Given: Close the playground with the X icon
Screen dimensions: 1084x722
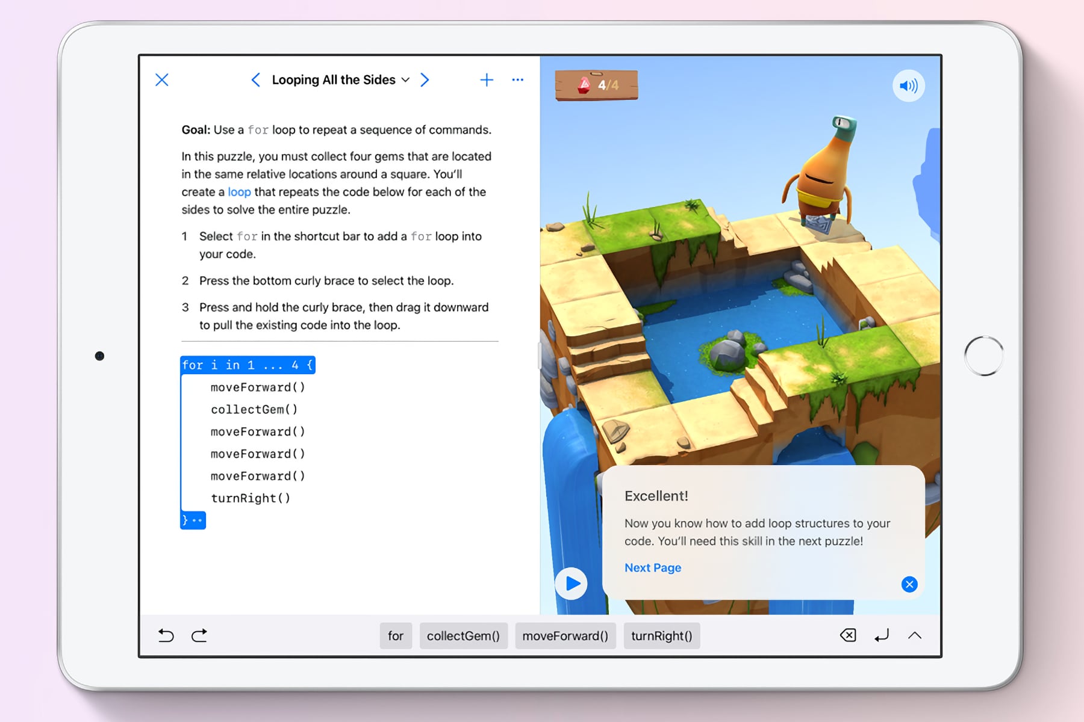Looking at the screenshot, I should 162,80.
